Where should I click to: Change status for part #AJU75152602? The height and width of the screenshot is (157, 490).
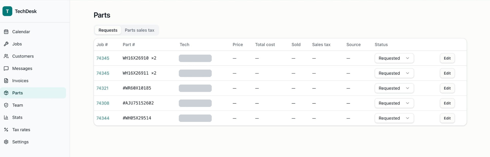point(394,103)
